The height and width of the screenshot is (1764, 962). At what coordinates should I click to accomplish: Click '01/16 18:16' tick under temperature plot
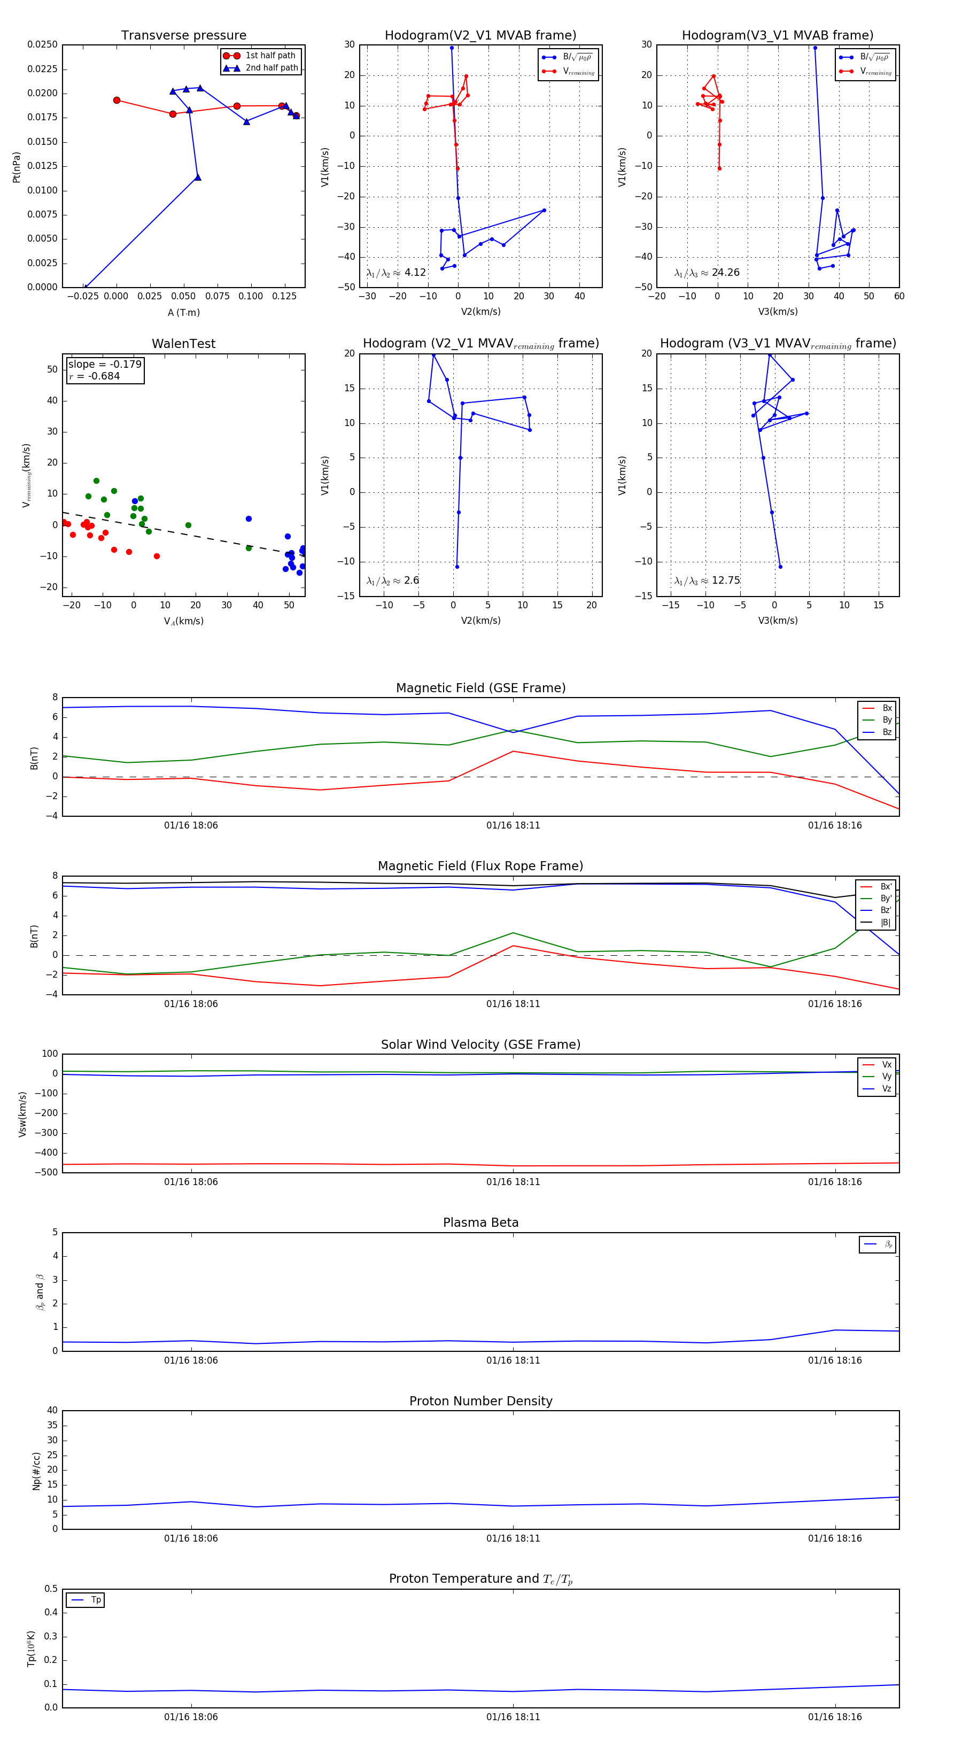pos(835,1717)
